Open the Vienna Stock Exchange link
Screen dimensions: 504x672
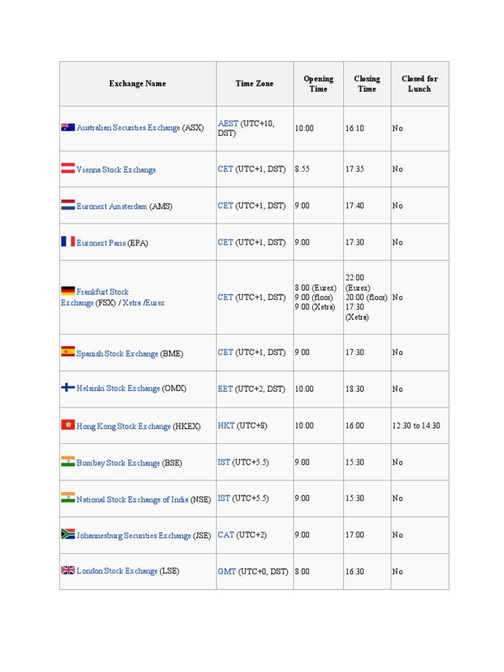click(x=116, y=170)
